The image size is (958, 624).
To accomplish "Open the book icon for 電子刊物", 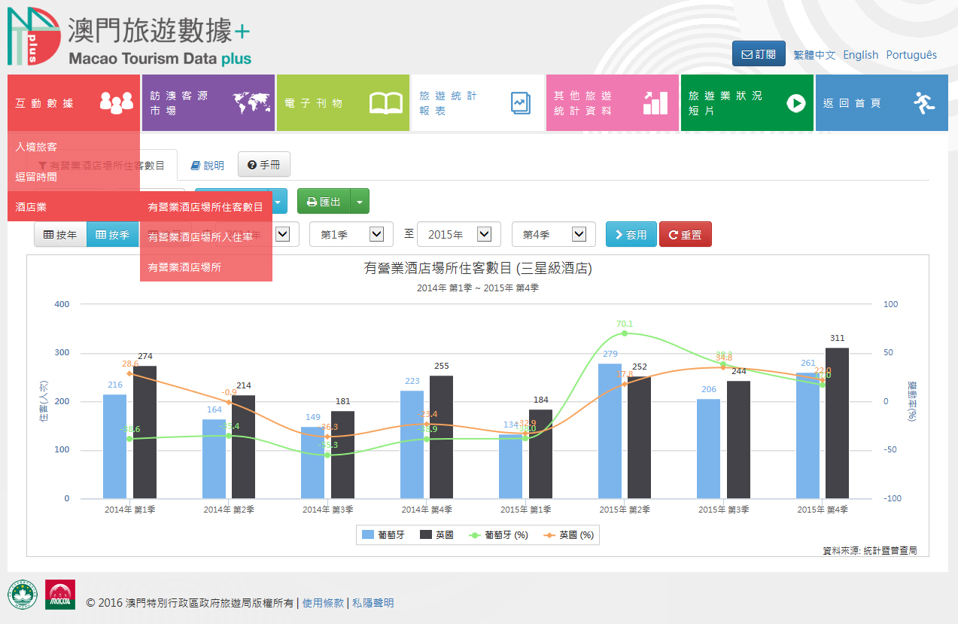I will coord(385,103).
